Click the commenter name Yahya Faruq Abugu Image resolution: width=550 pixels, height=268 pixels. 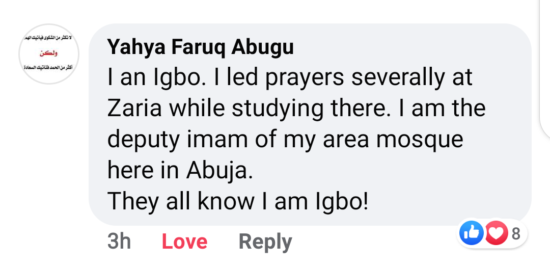[201, 47]
